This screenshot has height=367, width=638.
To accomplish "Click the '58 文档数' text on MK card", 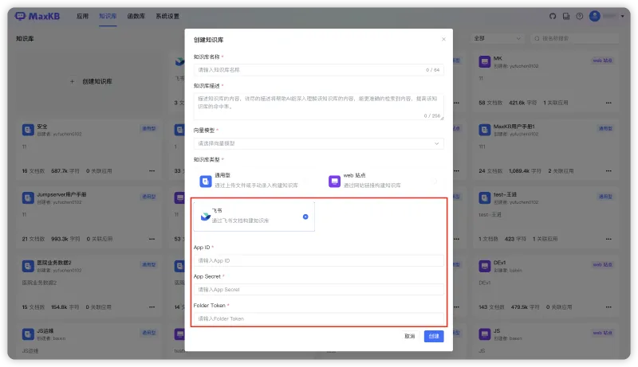I will point(490,103).
